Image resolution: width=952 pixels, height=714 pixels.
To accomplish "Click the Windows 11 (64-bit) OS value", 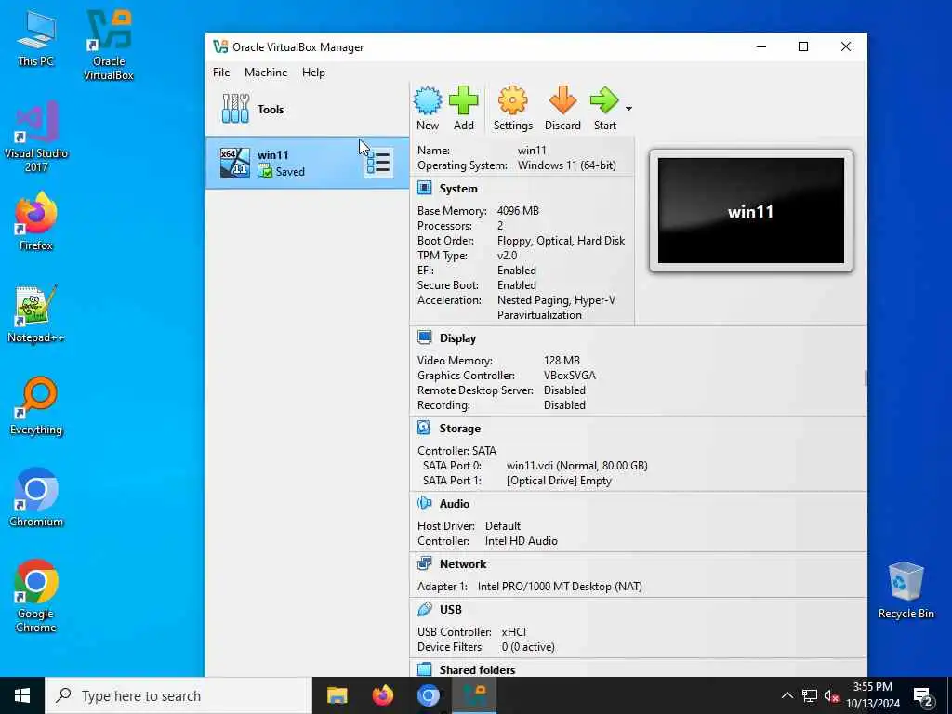I will pyautogui.click(x=566, y=165).
